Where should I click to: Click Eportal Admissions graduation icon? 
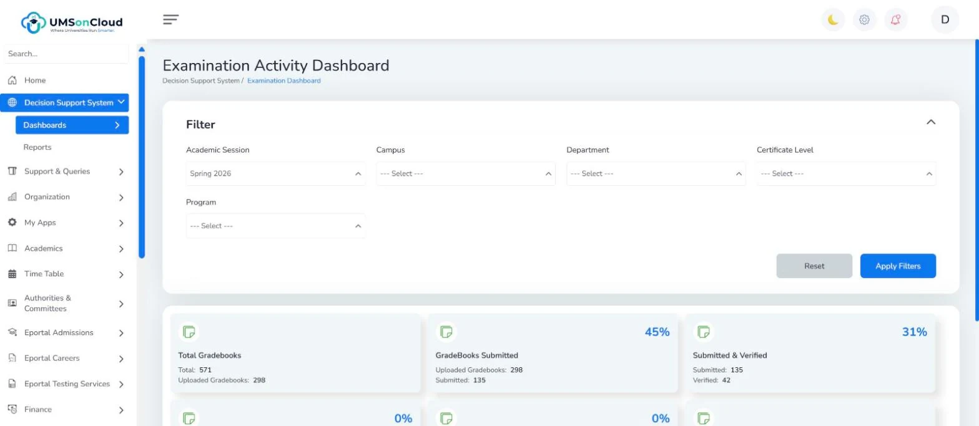12,332
